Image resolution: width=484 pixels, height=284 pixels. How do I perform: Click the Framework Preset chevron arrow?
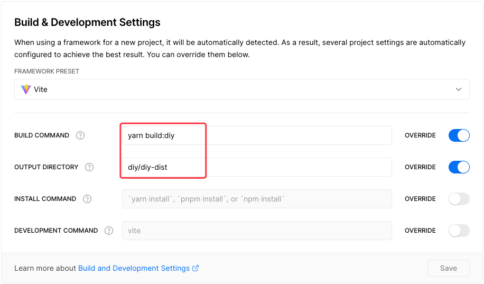click(x=459, y=89)
